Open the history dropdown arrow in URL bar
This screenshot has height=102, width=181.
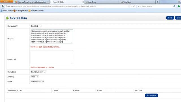coord(132,6)
